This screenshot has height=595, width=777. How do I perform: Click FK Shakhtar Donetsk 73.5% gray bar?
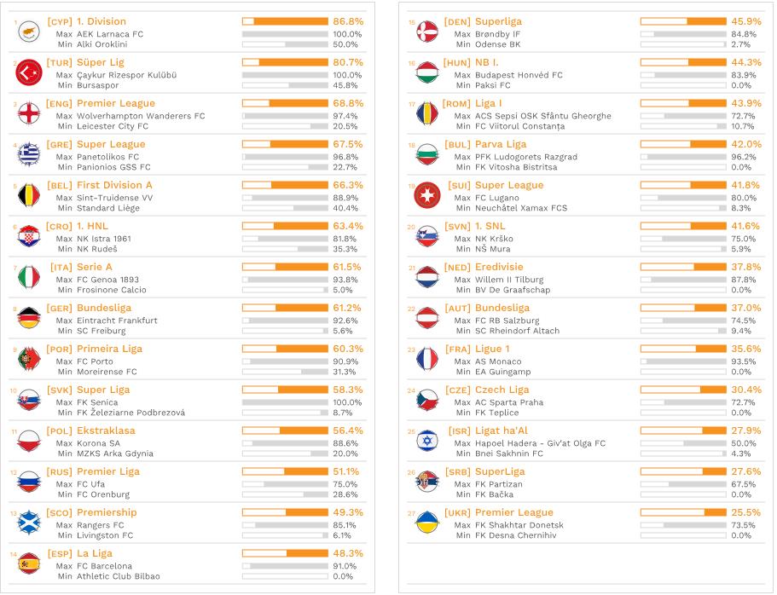coord(683,525)
